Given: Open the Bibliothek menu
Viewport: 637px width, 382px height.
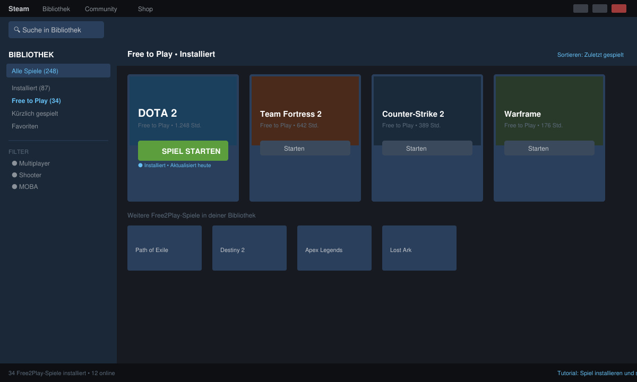Looking at the screenshot, I should point(56,9).
